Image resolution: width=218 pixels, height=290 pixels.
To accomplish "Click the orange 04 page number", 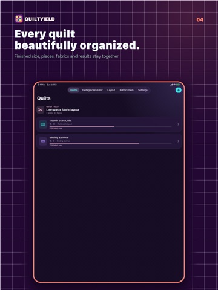I will [x=200, y=19].
